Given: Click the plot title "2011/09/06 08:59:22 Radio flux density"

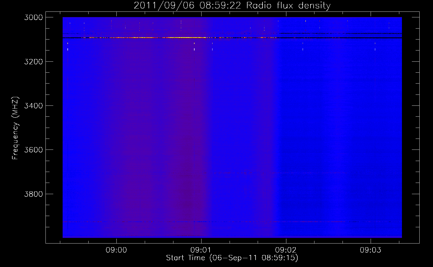Looking at the screenshot, I should 232,5.
